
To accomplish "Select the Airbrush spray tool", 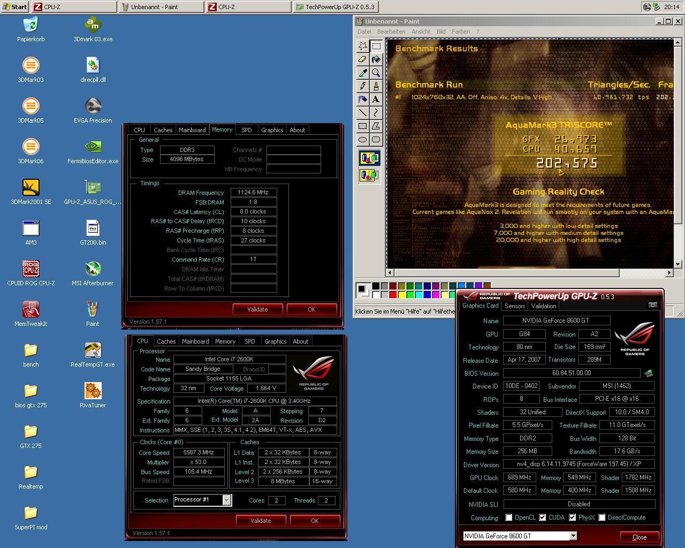I will coord(363,100).
